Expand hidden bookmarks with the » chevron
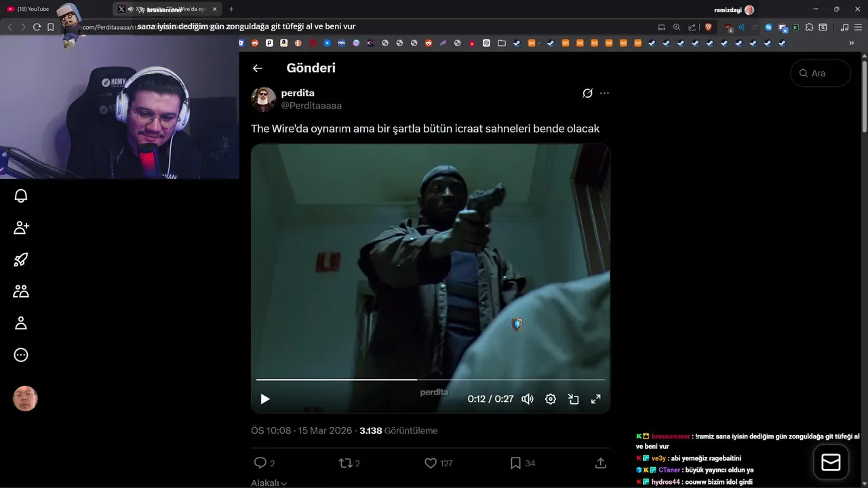Image resolution: width=868 pixels, height=488 pixels. [852, 43]
